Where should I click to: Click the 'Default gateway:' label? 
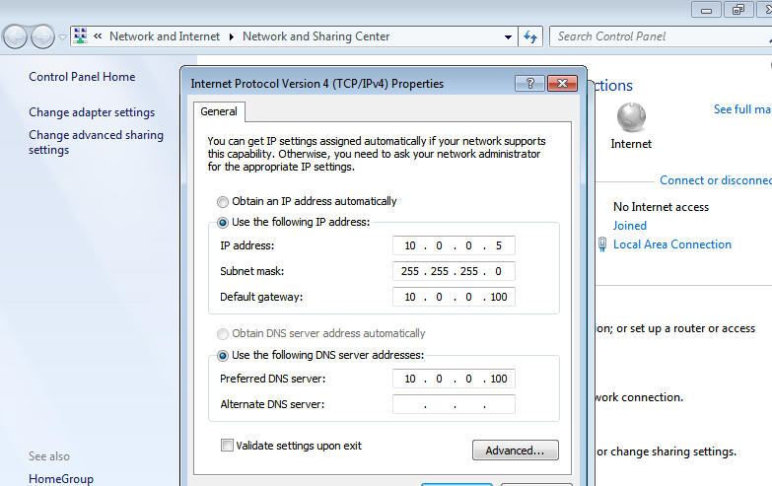[261, 297]
